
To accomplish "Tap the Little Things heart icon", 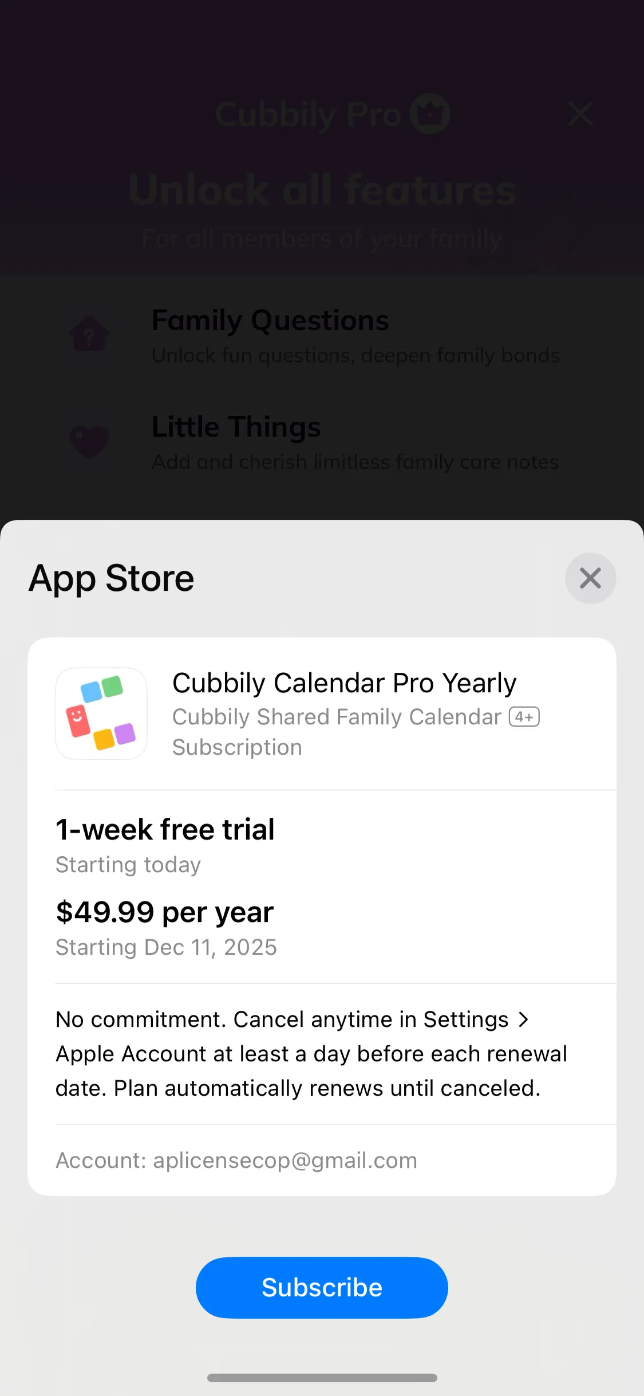I will 89,441.
